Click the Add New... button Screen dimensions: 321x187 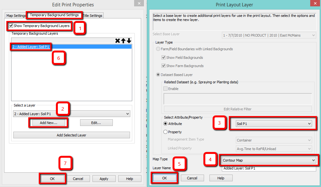[x=49, y=123]
